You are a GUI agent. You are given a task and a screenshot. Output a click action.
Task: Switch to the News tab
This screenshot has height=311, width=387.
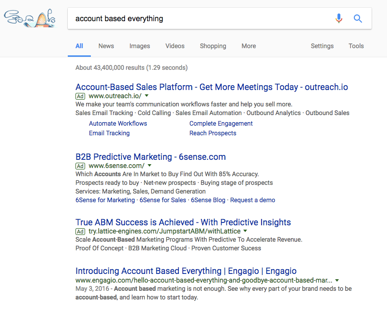[x=106, y=46]
